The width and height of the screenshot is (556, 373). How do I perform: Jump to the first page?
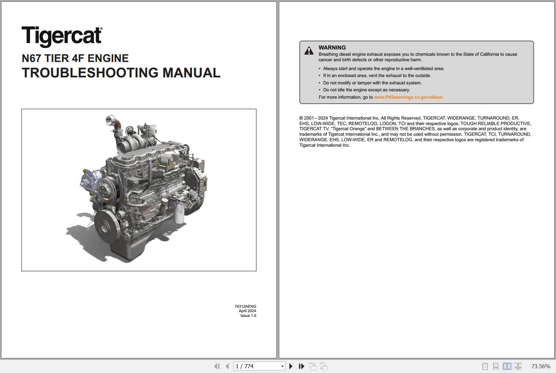point(217,366)
